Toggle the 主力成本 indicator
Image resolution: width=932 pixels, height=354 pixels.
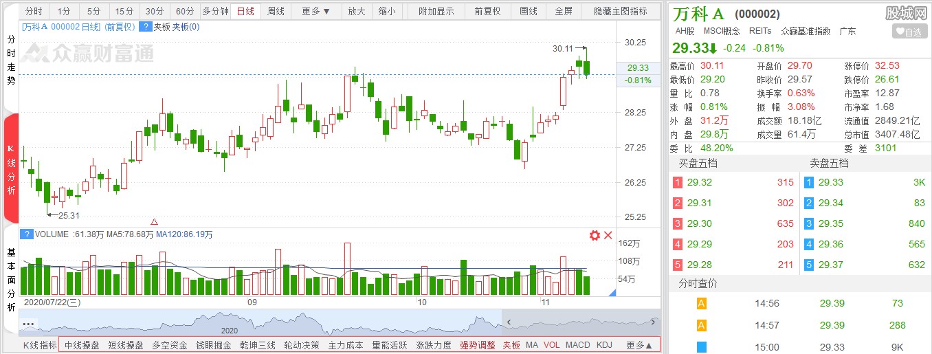[x=346, y=345]
